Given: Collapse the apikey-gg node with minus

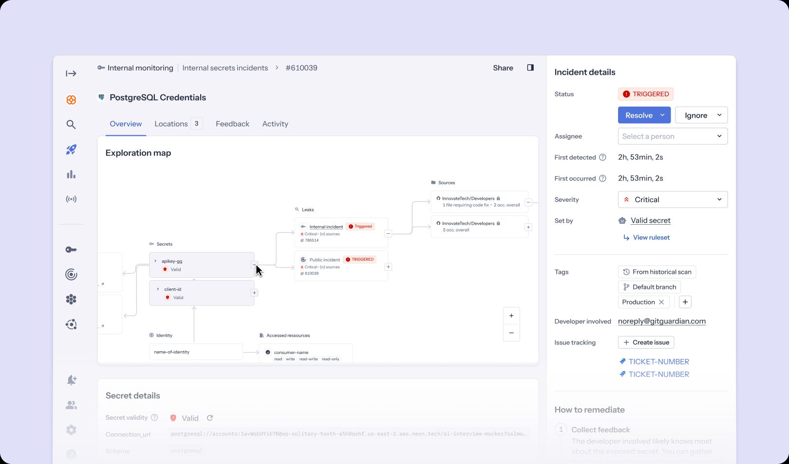Looking at the screenshot, I should [254, 265].
